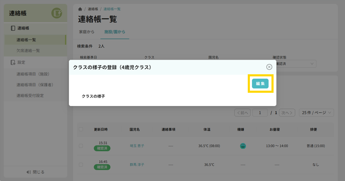This screenshot has height=181, width=345.
Task: Check the row checkbox for 群馬 淳子
Action: (81, 165)
